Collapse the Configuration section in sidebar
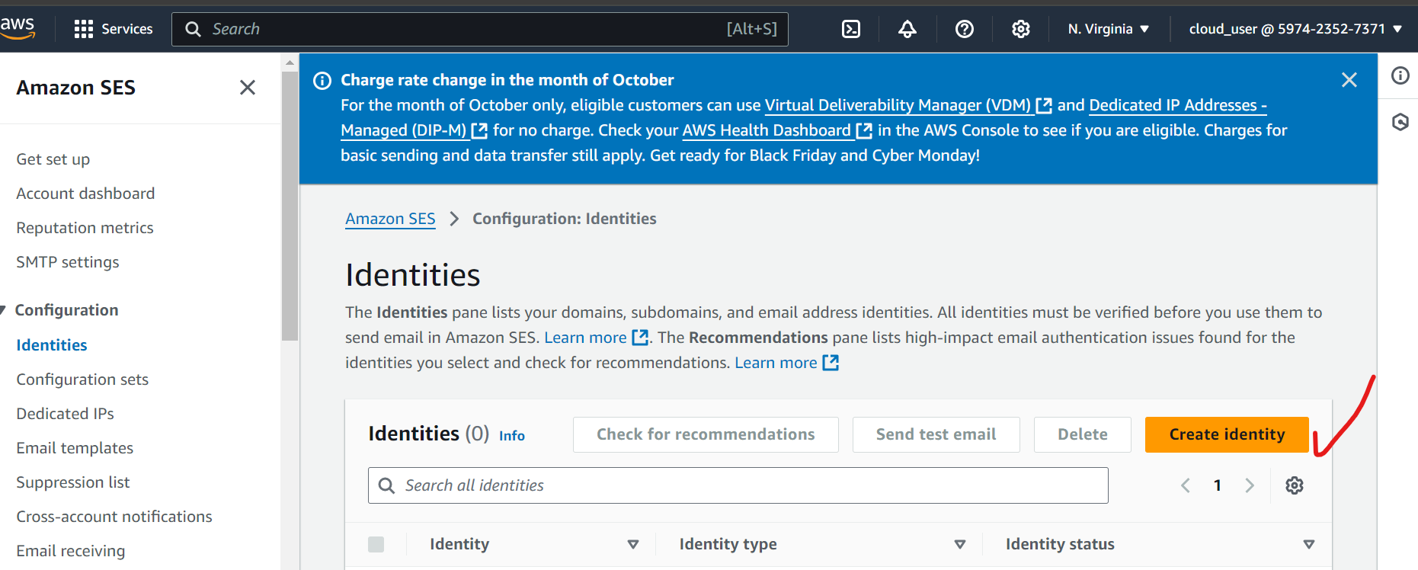The height and width of the screenshot is (570, 1418). point(4,310)
